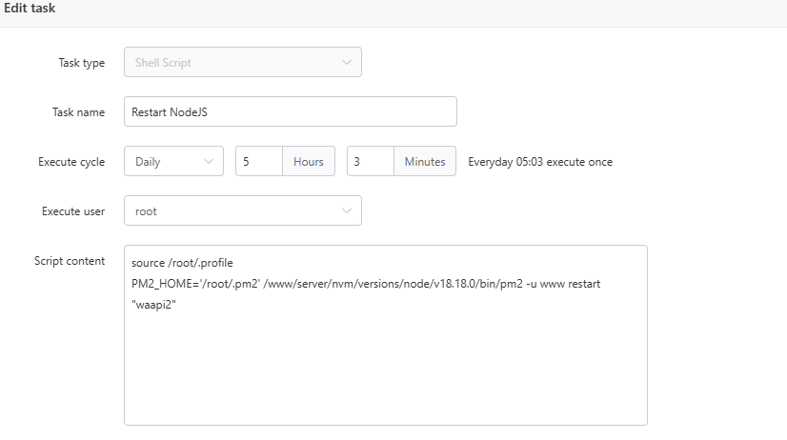
Task: Click the Minutes value input showing 3
Action: coord(371,162)
